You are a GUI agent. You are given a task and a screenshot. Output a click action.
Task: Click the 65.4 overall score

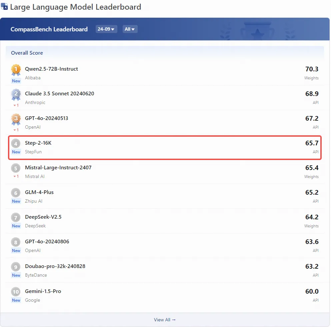pyautogui.click(x=312, y=168)
